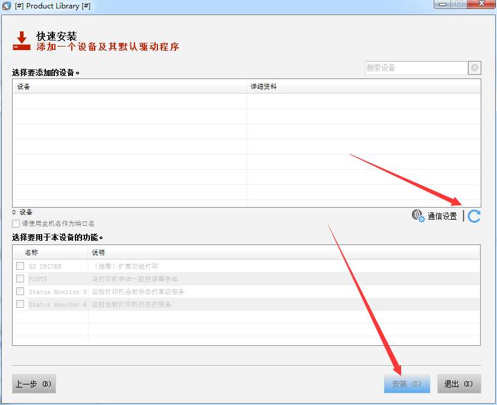Check the FONTS option
497x405 pixels.
[x=21, y=278]
